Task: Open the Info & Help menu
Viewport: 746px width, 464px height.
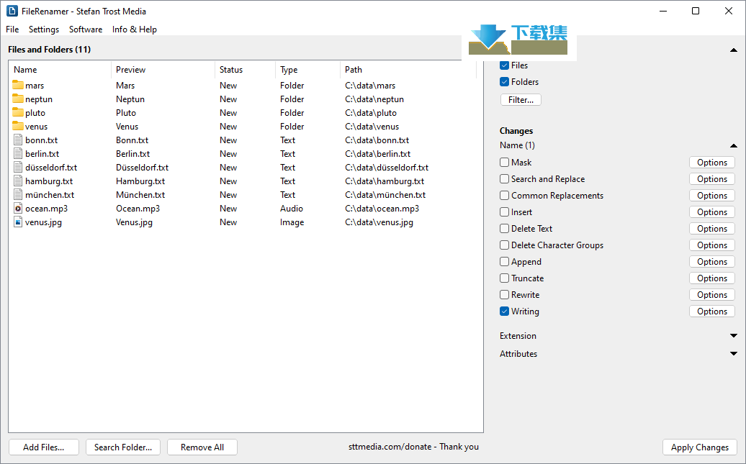Action: click(x=135, y=29)
